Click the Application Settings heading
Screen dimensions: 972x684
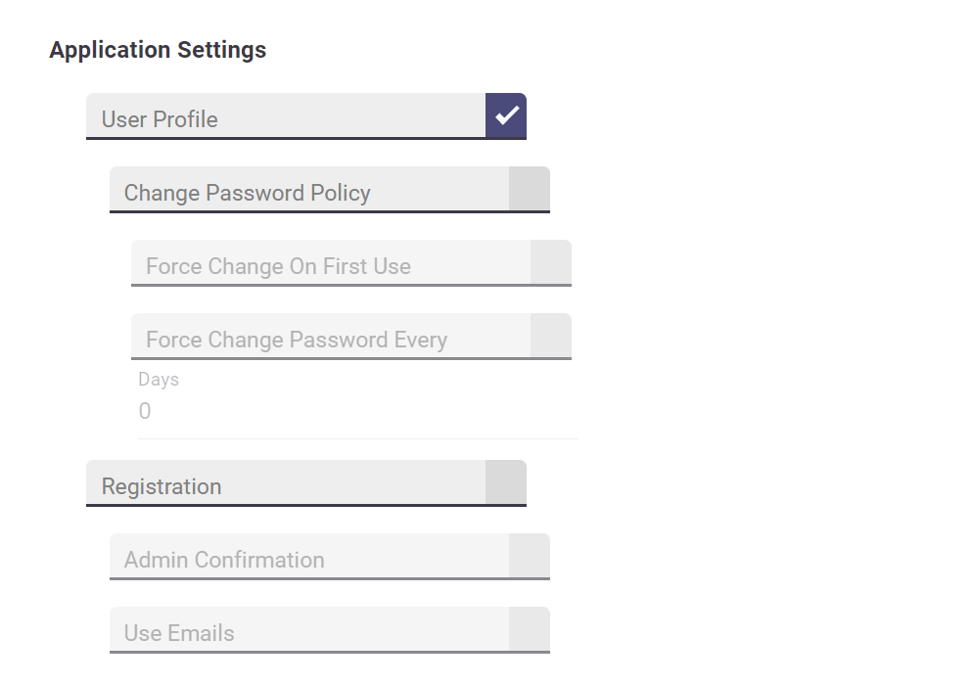(158, 50)
